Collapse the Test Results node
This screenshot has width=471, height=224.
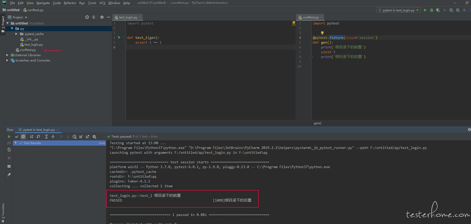click(16, 143)
